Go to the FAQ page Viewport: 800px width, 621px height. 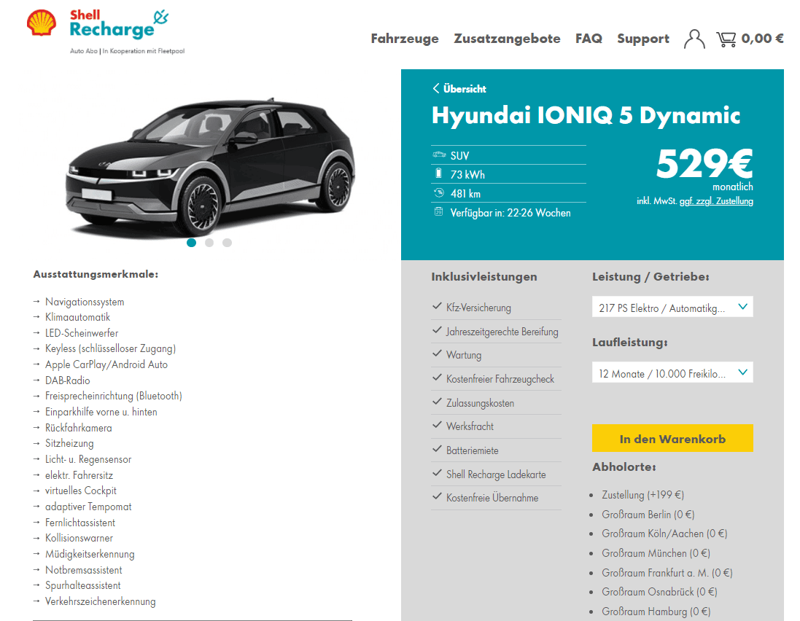589,39
